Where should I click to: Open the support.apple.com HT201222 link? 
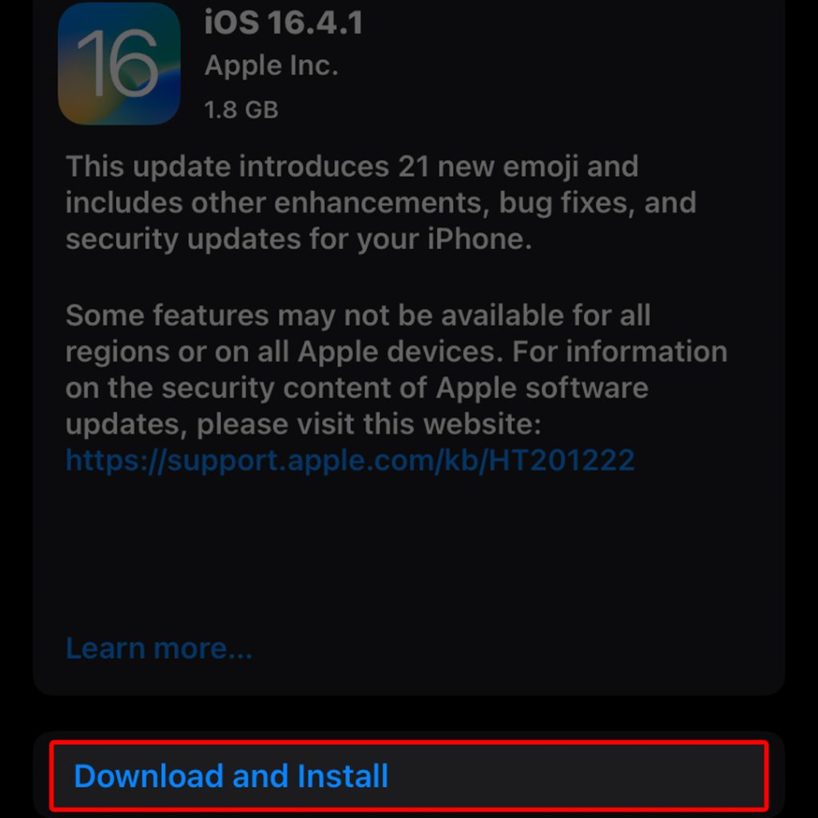(350, 461)
